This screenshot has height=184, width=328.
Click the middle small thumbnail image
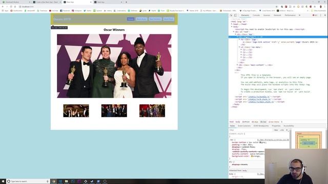114,111
